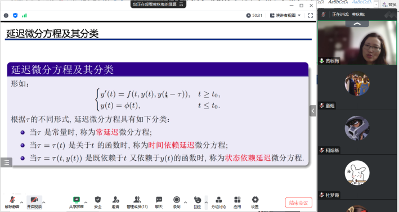399x212 pixels.
Task: Click the blue encryption shield icon
Action: click(x=15, y=16)
